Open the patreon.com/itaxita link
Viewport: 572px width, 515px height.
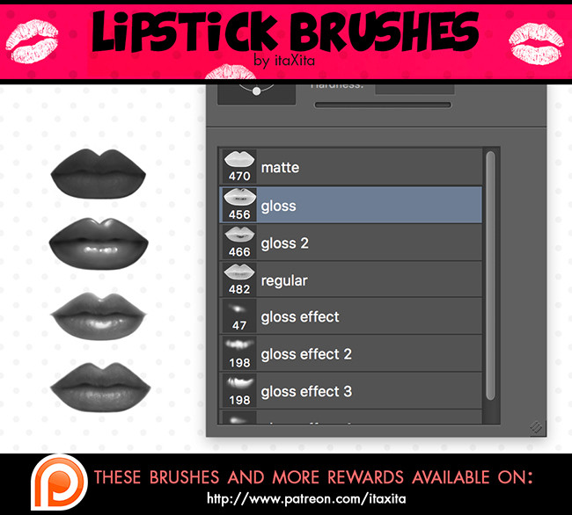tap(306, 498)
